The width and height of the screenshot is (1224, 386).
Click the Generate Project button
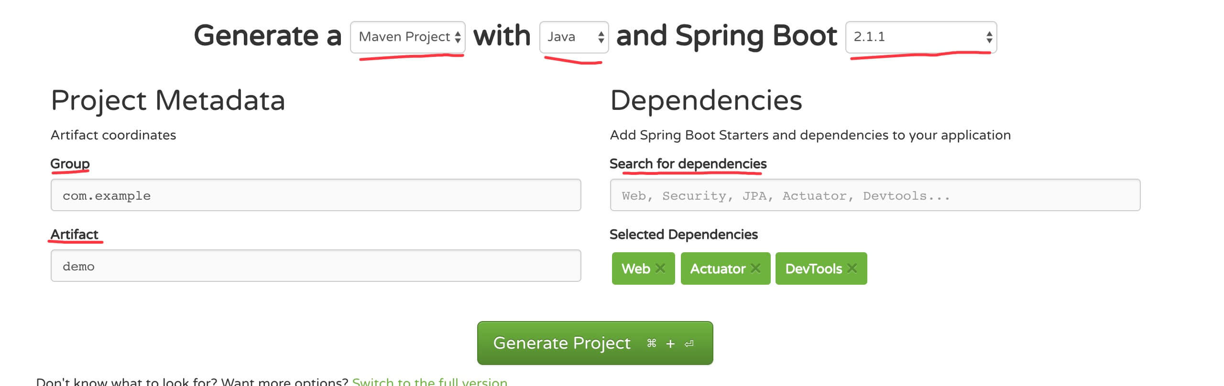595,343
